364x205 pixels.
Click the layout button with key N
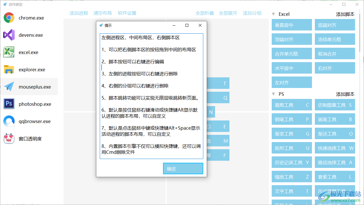pyautogui.click(x=211, y=112)
